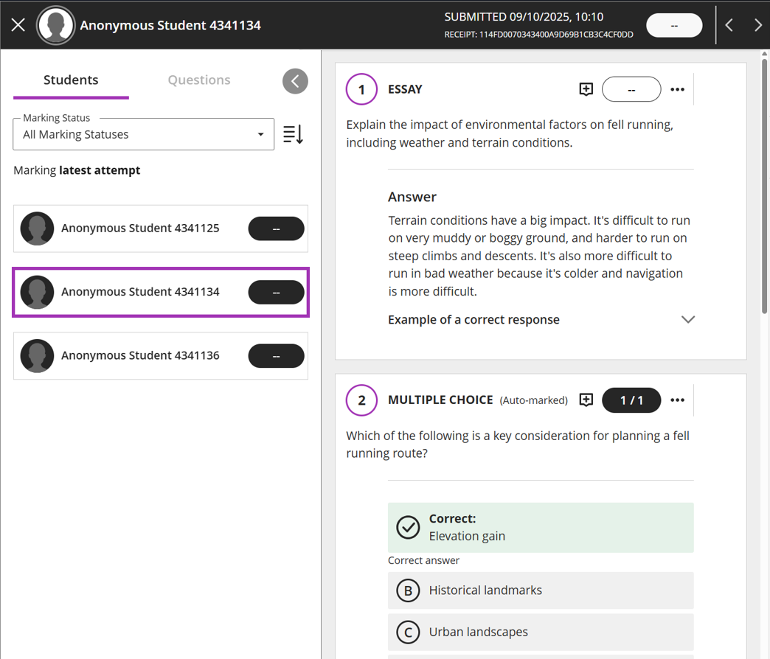
Task: Open more options for multiple choice question 2
Action: (677, 400)
